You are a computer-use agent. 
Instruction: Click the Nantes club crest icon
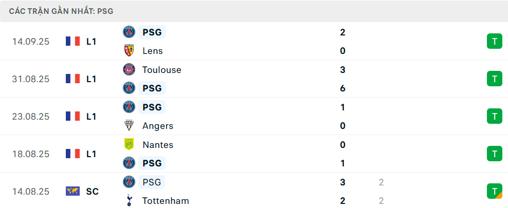129,145
